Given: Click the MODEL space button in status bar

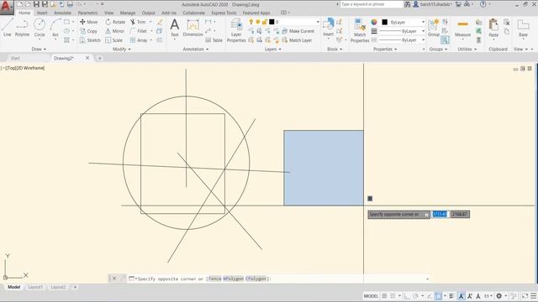Looking at the screenshot, I should click(x=371, y=296).
